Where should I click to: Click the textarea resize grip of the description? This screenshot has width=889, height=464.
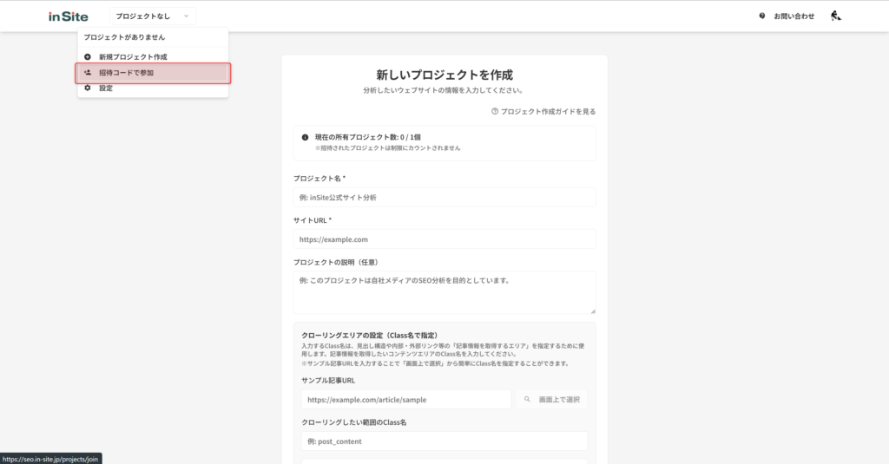coord(593,311)
